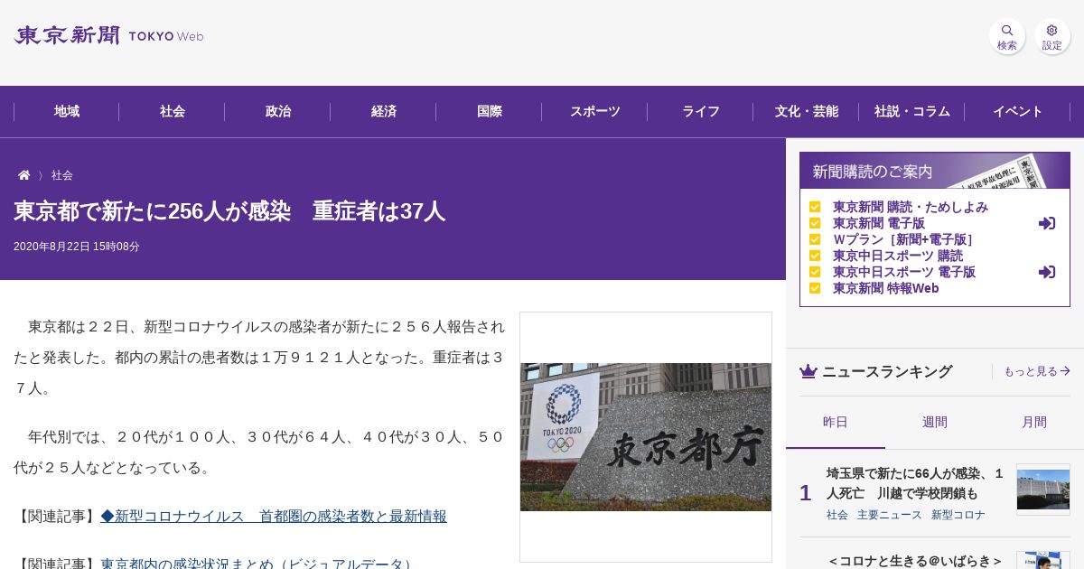This screenshot has width=1084, height=569.
Task: Select 経済 in the navigation bar
Action: click(384, 111)
